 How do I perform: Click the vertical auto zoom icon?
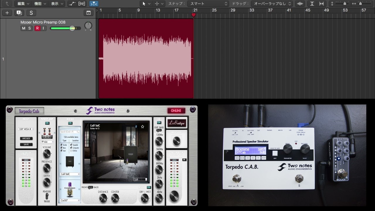312,4
